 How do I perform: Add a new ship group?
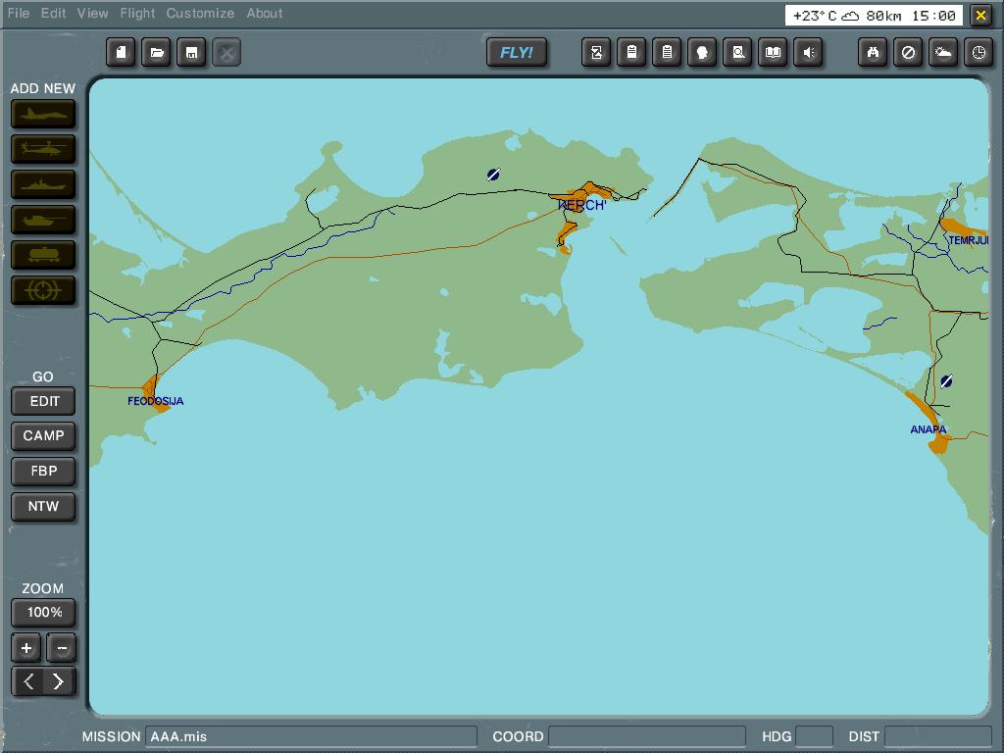pyautogui.click(x=43, y=185)
